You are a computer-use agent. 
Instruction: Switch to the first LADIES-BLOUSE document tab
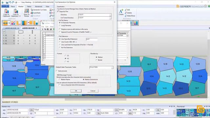(x=10, y=28)
